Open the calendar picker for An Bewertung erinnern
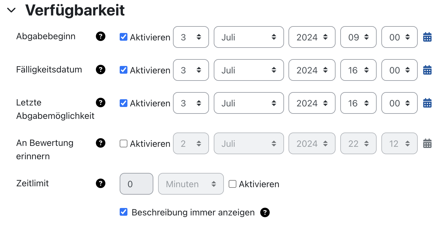This screenshot has height=227, width=443. point(427,143)
